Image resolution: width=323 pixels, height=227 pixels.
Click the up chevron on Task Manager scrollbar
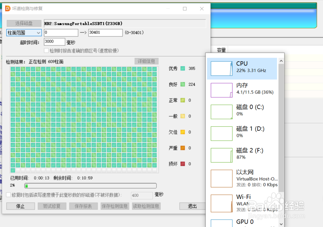(281, 60)
